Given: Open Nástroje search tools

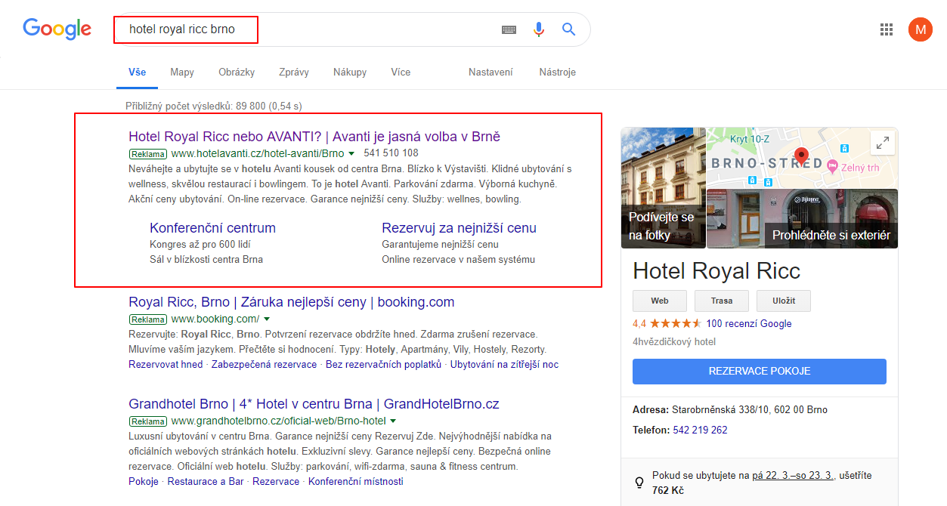Looking at the screenshot, I should point(558,73).
